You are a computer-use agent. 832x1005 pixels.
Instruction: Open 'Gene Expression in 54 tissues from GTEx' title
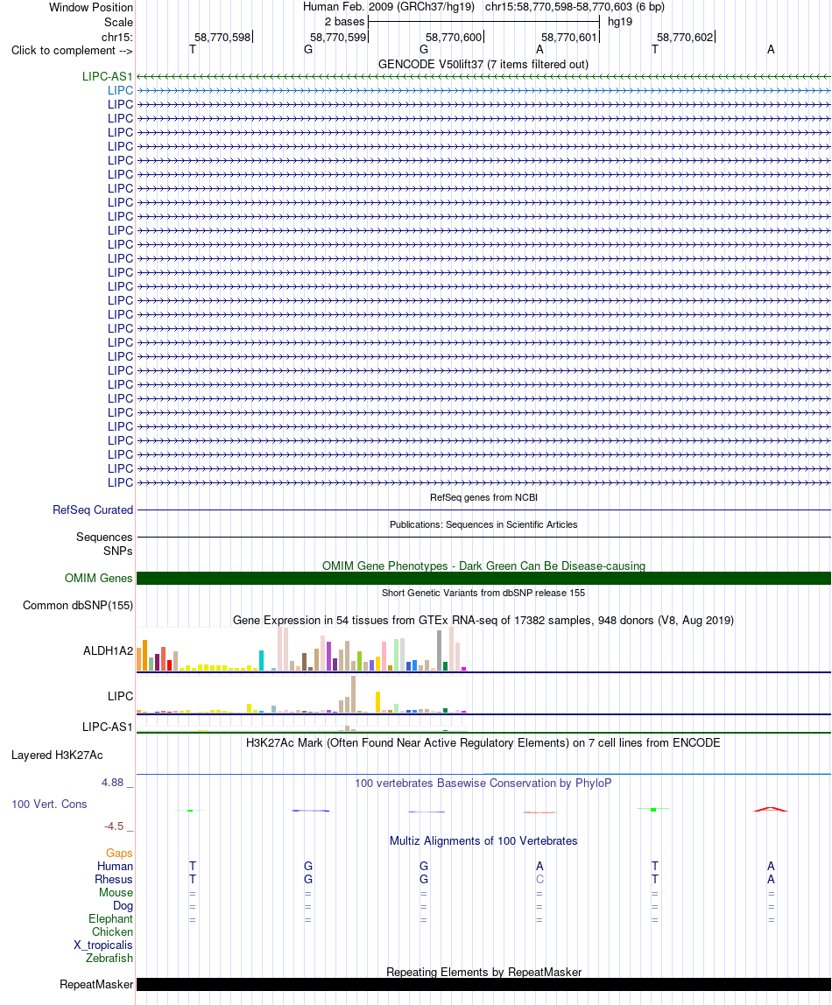pos(483,621)
